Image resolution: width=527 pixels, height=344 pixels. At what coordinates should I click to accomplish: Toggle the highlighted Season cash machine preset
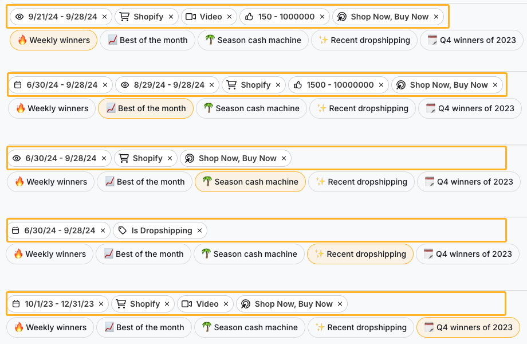(250, 182)
